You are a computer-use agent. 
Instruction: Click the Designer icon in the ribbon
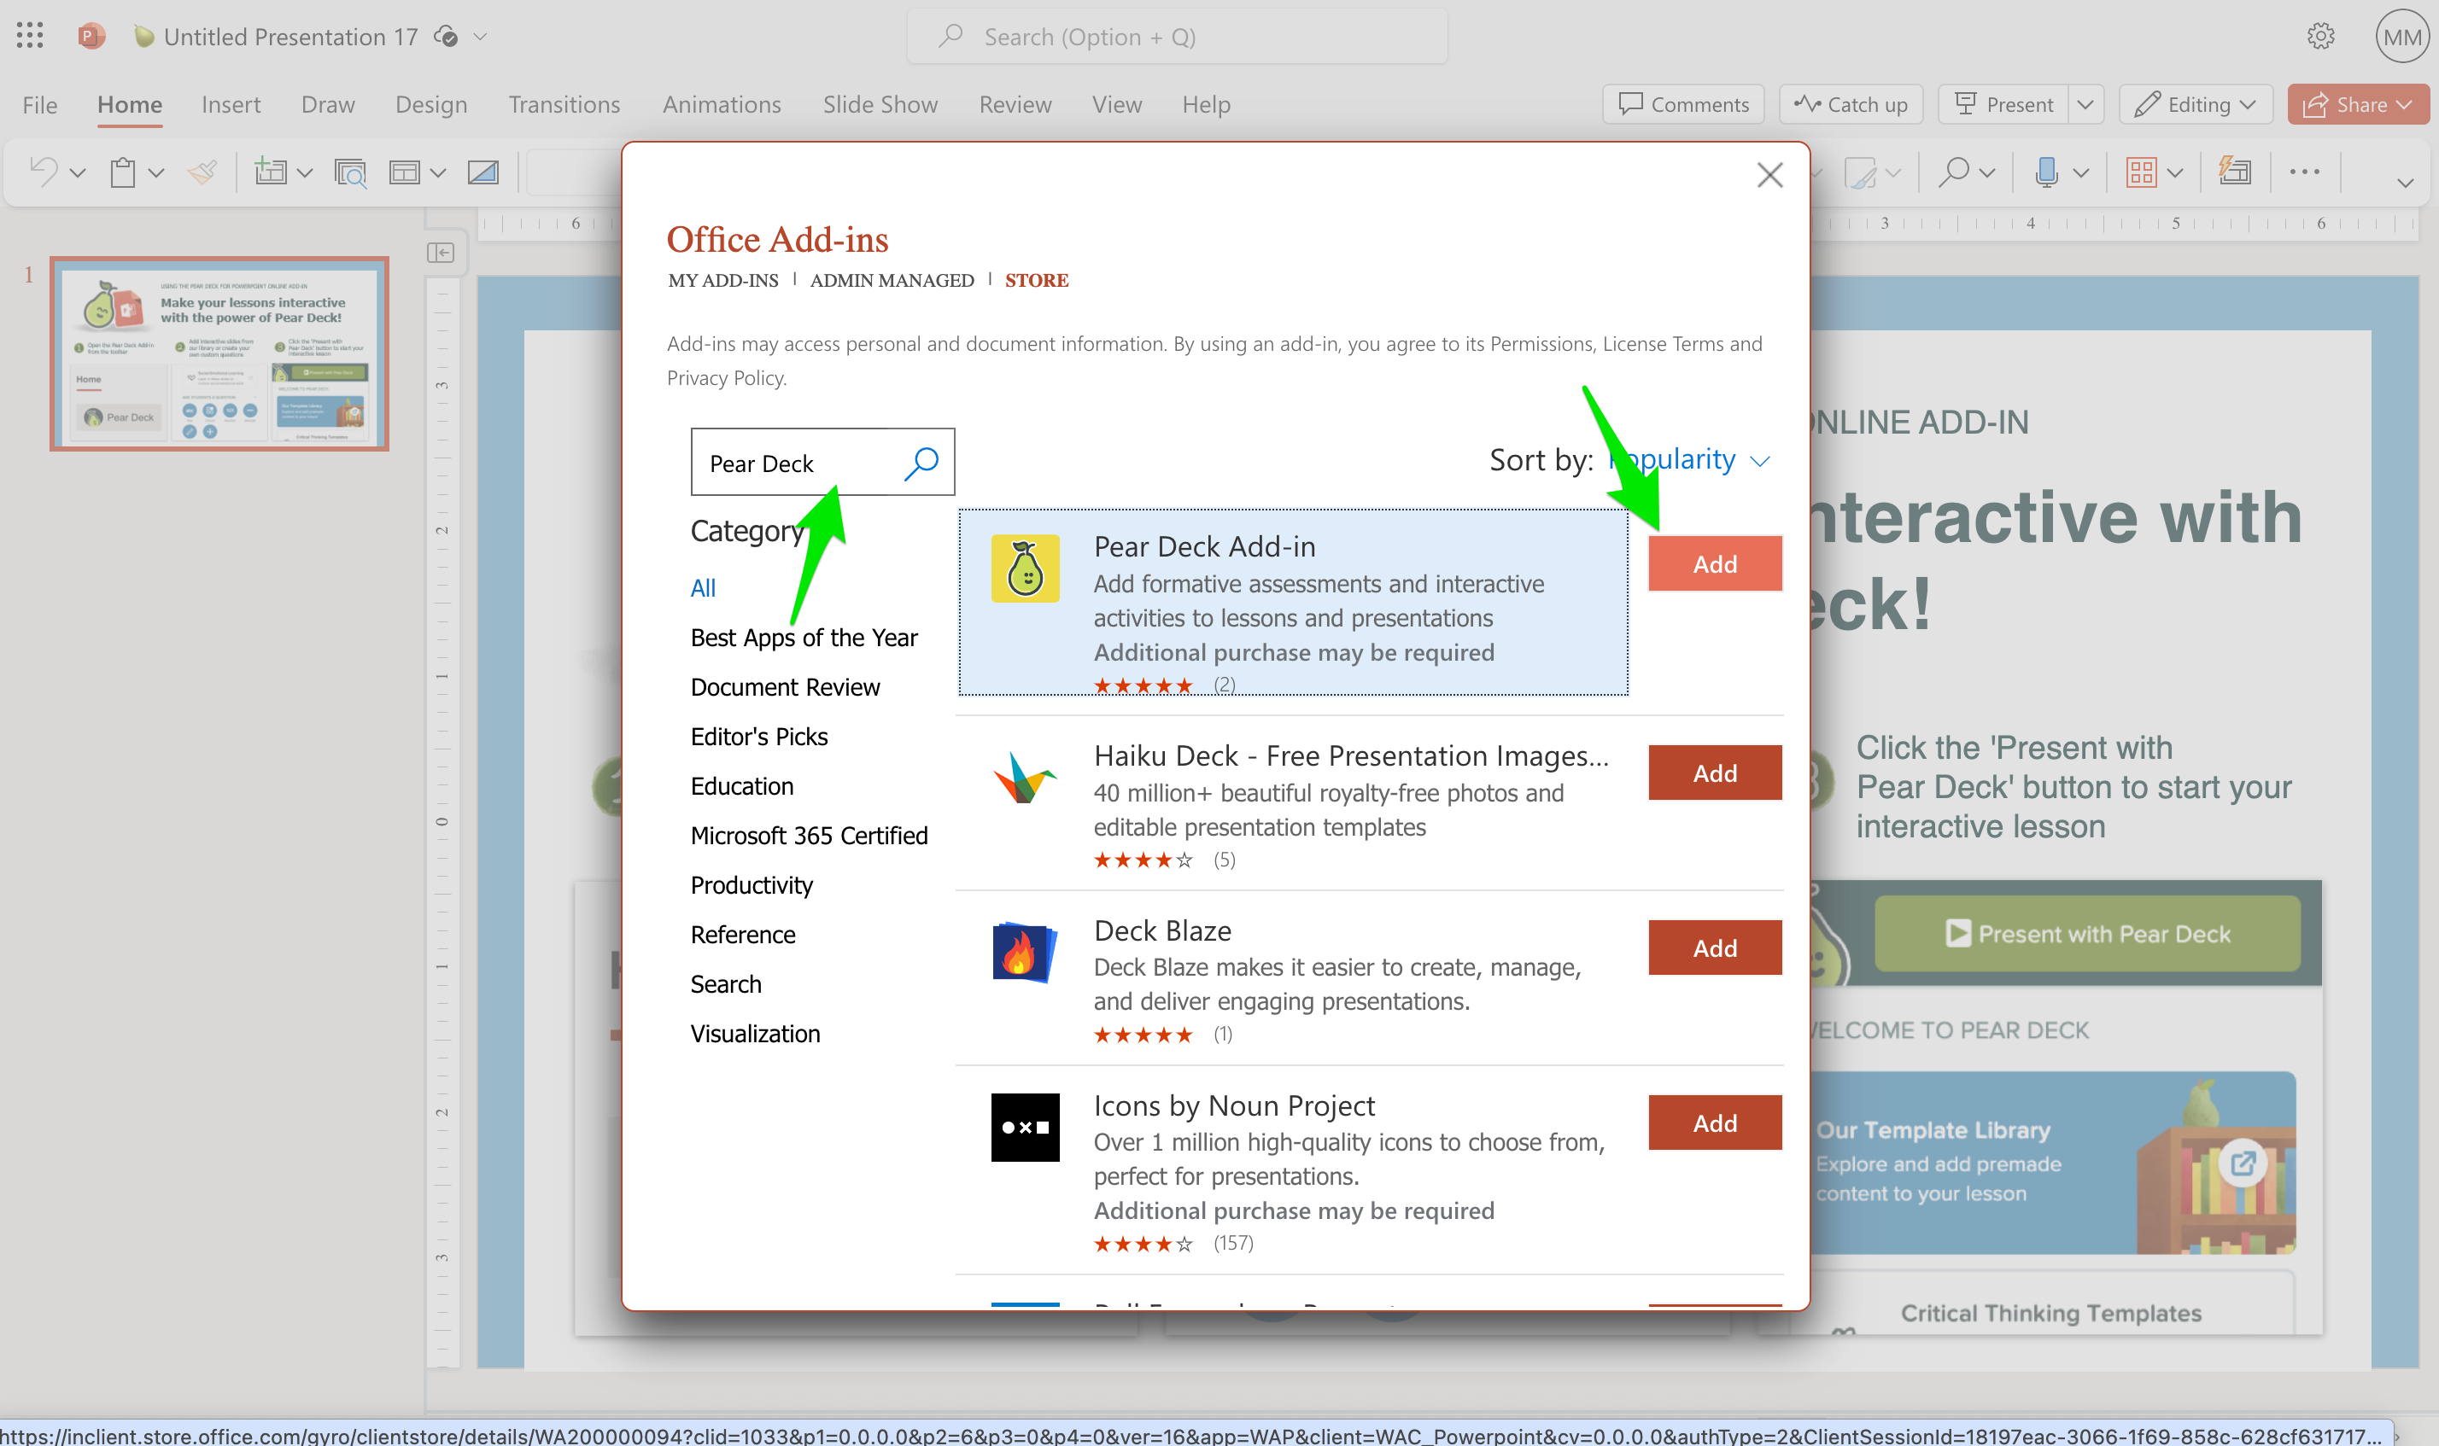click(x=2235, y=172)
